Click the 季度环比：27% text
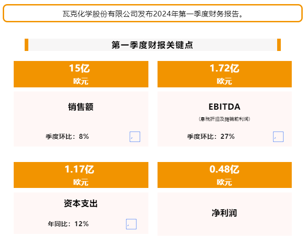305x238 pixels. coord(211,137)
